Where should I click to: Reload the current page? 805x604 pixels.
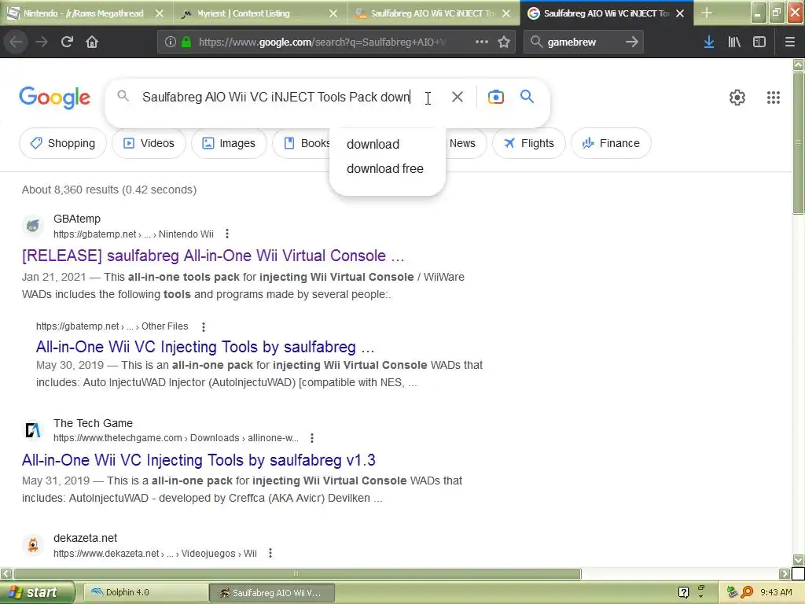pos(67,42)
